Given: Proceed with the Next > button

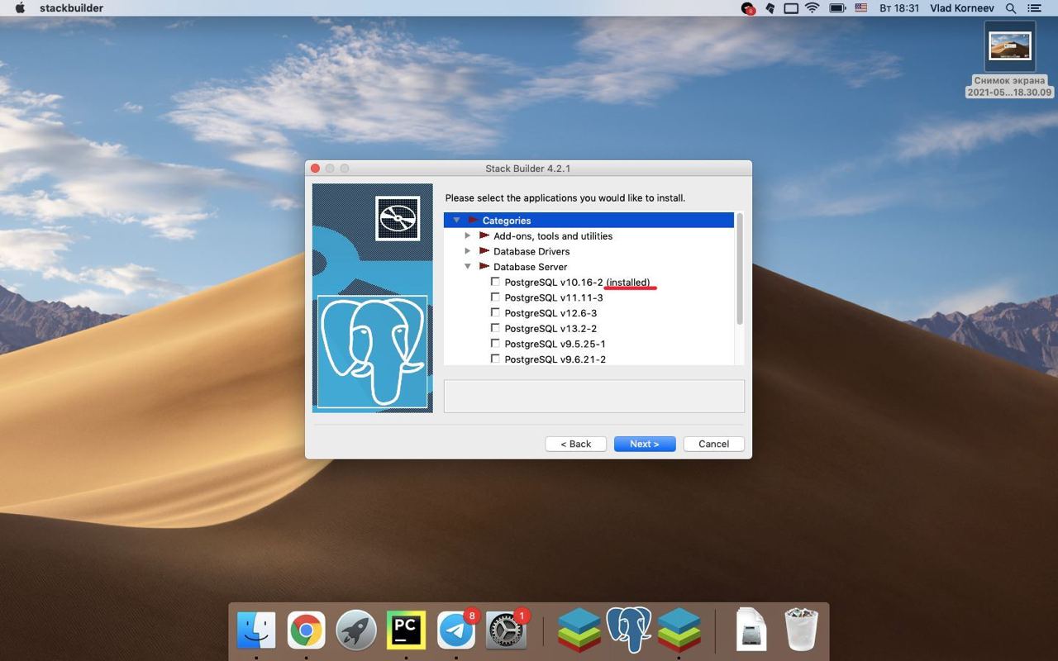Looking at the screenshot, I should (x=645, y=444).
